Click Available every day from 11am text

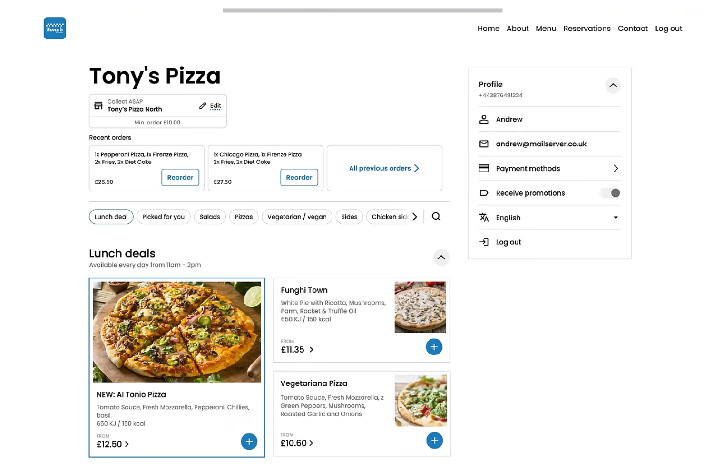145,265
